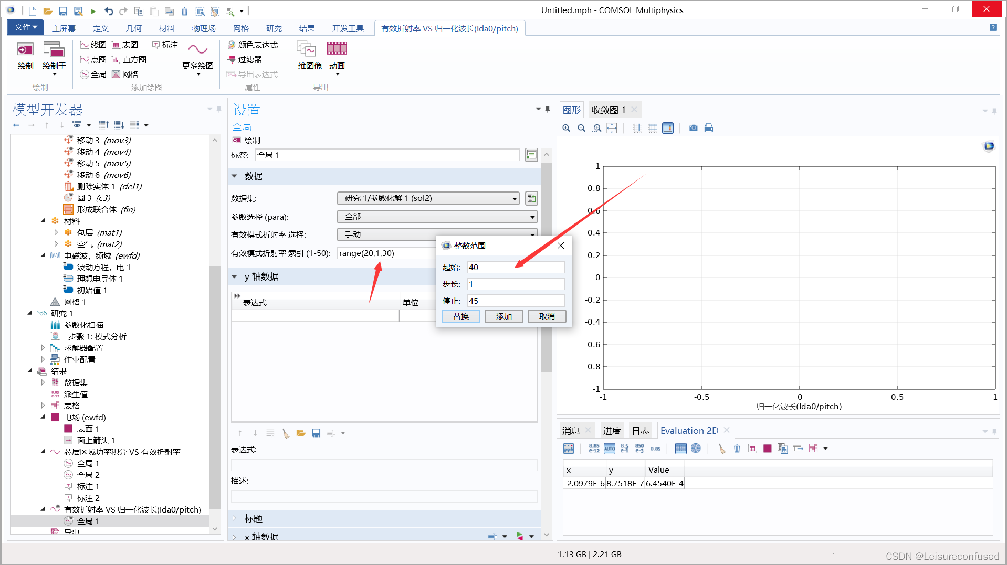Collapse the 电场 (ewfd) plot group node

(43, 417)
